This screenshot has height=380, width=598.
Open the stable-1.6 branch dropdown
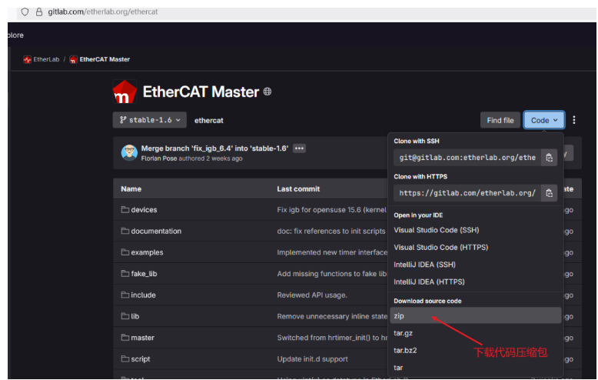coord(149,120)
